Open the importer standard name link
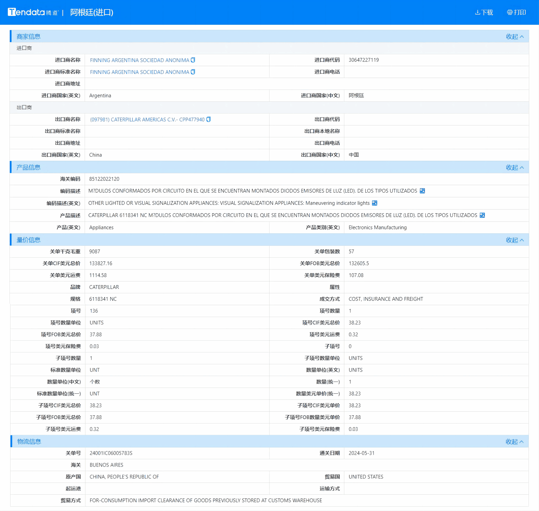 [139, 72]
